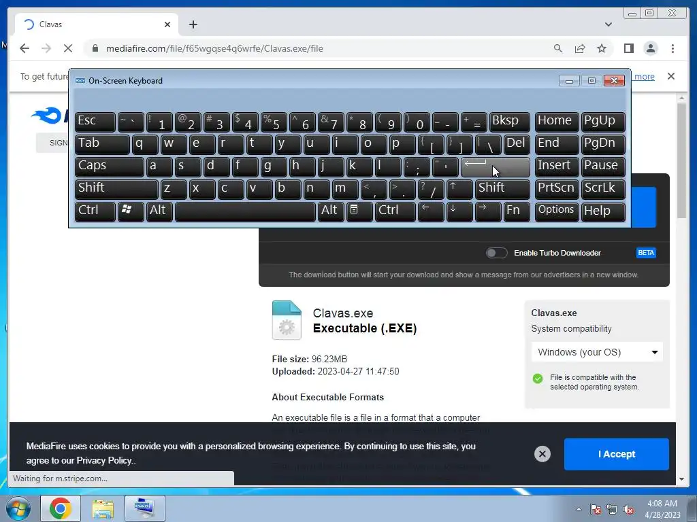Click the Enter key on the On-Screen Keyboard
Screen dimensions: 697x522
tap(496, 167)
